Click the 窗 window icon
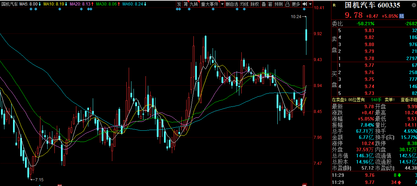417x186 pixels. click(x=270, y=4)
